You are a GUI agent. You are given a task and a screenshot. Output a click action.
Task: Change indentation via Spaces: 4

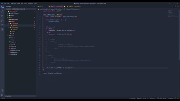[139, 98]
